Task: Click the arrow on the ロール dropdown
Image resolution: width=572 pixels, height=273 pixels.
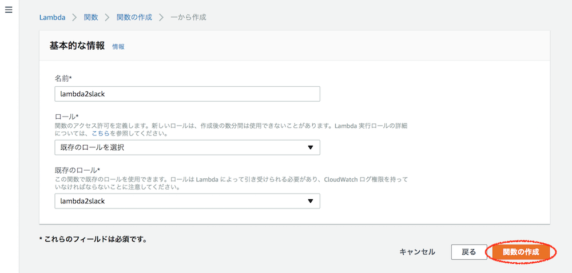Action: [x=311, y=147]
